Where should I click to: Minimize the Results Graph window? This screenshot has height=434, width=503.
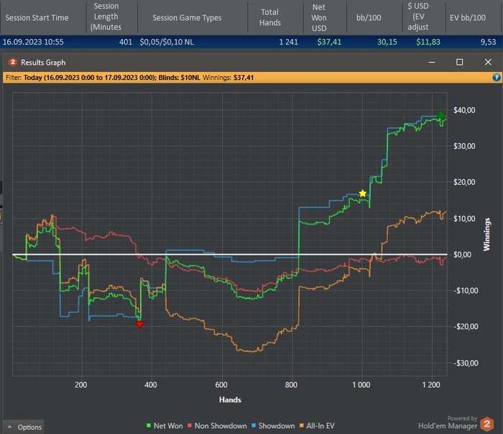(x=432, y=62)
